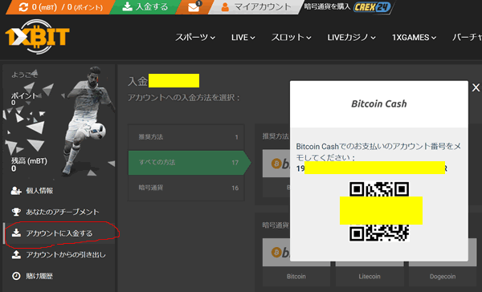The image size is (482, 292).
Task: Click the download icon in 入金する button
Action: pyautogui.click(x=127, y=6)
